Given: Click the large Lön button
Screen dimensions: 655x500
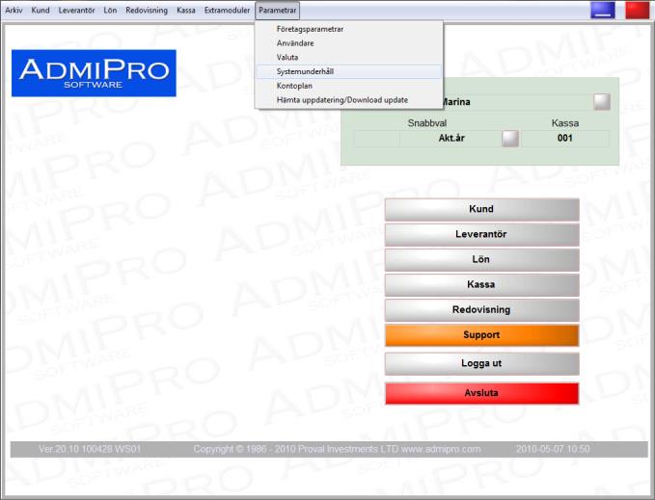Looking at the screenshot, I should click(x=481, y=259).
